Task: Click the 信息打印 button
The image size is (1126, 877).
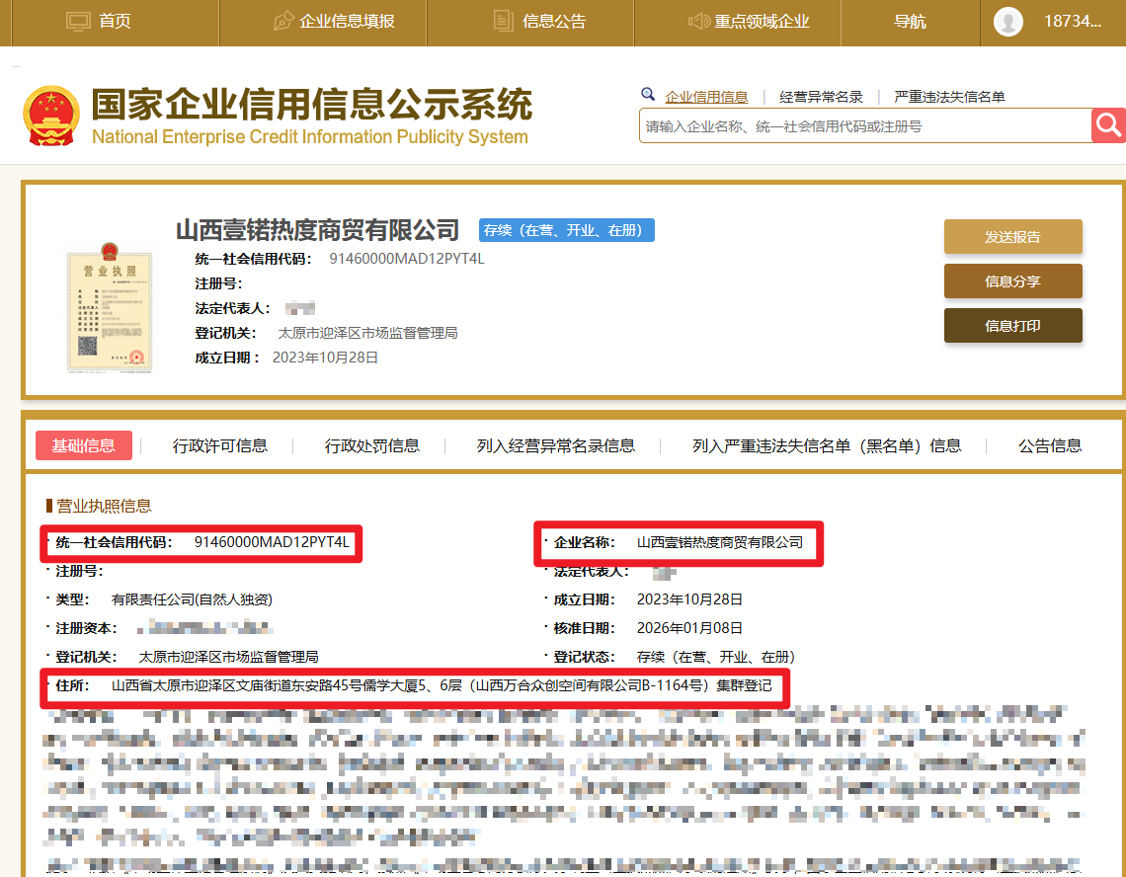Action: pos(1012,326)
